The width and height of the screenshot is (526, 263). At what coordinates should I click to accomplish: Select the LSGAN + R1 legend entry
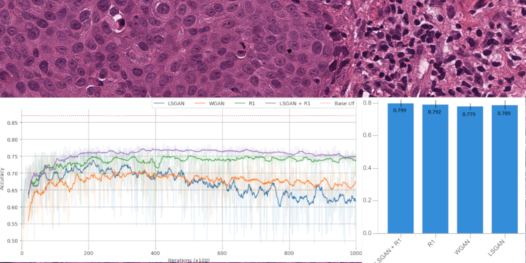click(x=294, y=103)
